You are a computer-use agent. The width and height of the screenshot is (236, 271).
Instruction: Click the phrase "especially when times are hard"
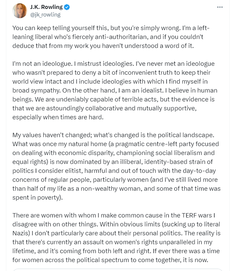(x=58, y=117)
